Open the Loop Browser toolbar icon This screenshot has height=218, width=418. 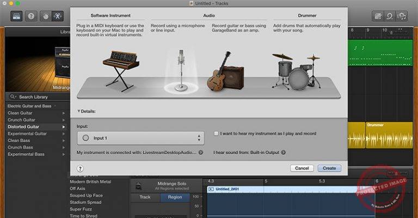(x=390, y=16)
